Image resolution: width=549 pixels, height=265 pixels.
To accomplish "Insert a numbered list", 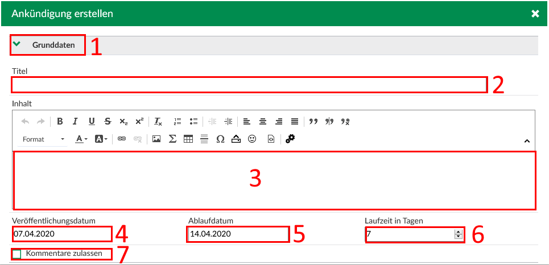I will 177,121.
